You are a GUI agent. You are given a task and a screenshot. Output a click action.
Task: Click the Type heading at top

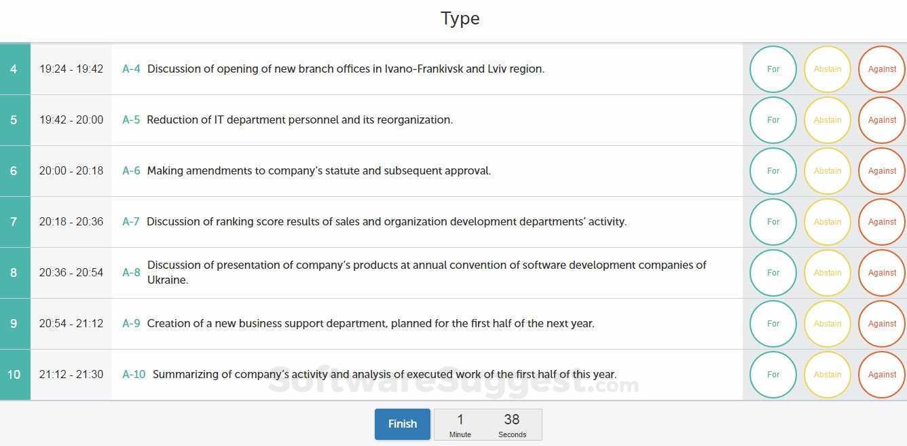coord(460,19)
